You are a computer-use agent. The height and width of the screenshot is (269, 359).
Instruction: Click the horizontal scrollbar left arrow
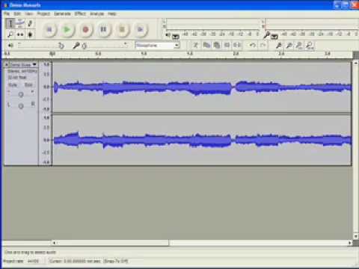tap(54, 243)
